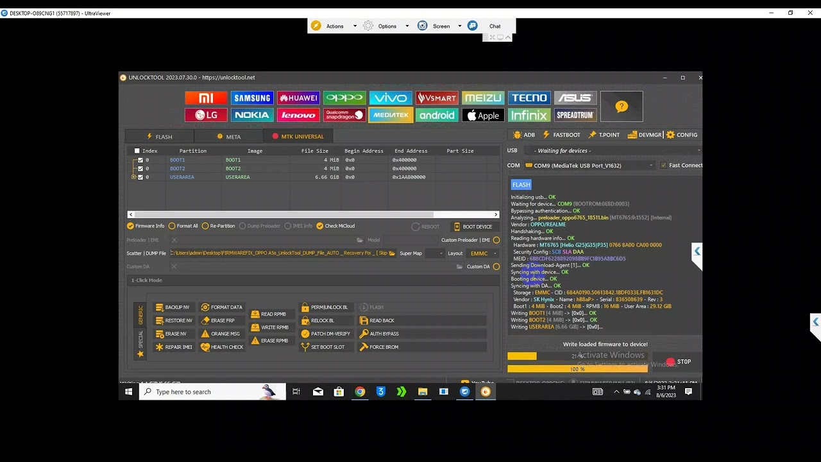The width and height of the screenshot is (821, 462).
Task: Open the ADB tool tab
Action: tap(524, 135)
